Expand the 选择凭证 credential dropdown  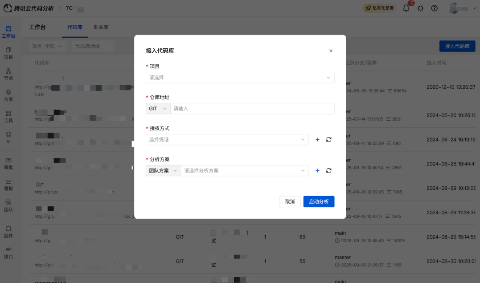click(227, 140)
